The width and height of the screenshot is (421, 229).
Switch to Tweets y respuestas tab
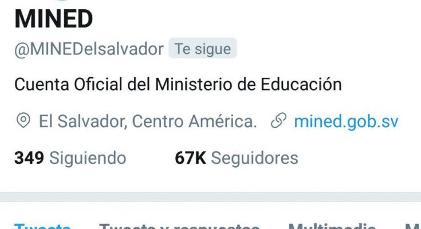coord(179,226)
